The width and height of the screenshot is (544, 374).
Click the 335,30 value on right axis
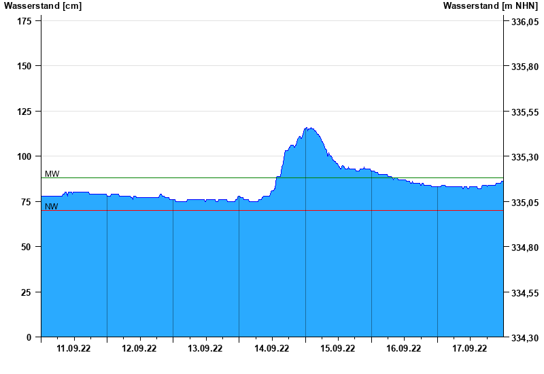(x=525, y=157)
